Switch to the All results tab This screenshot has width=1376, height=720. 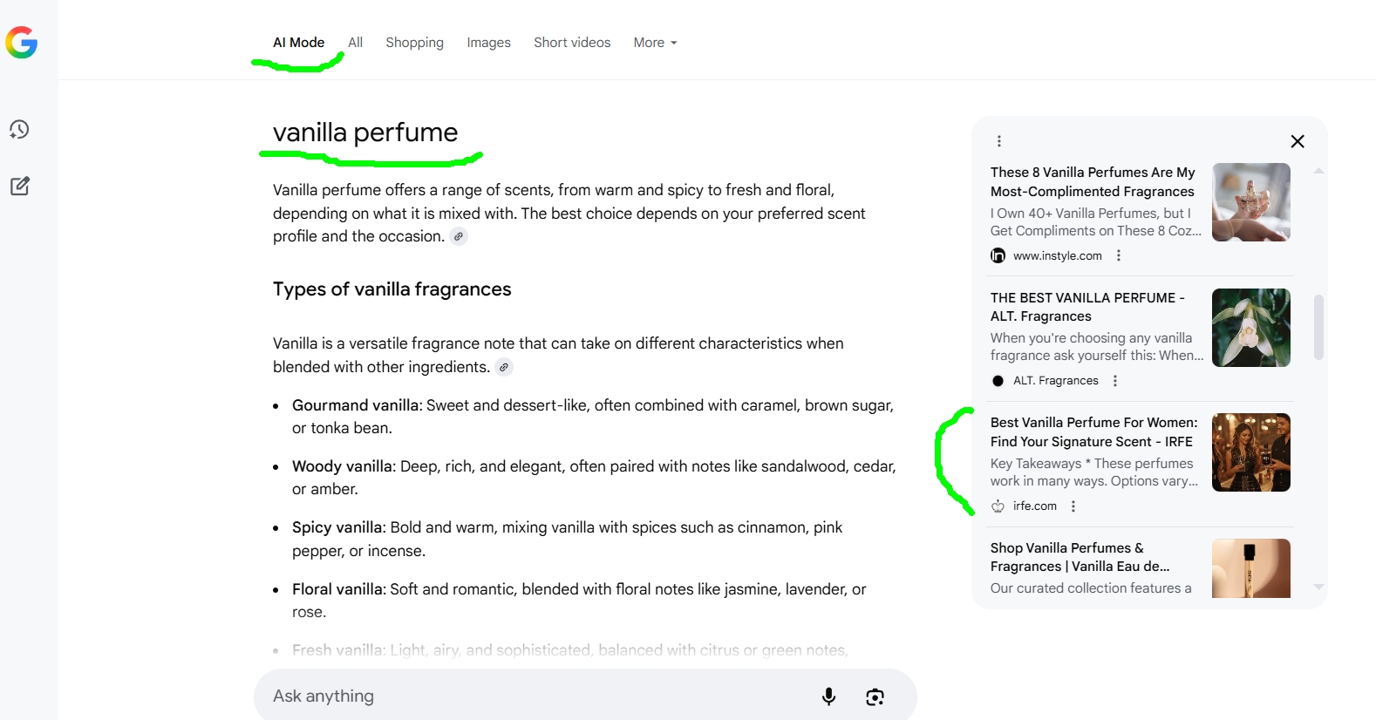(355, 43)
